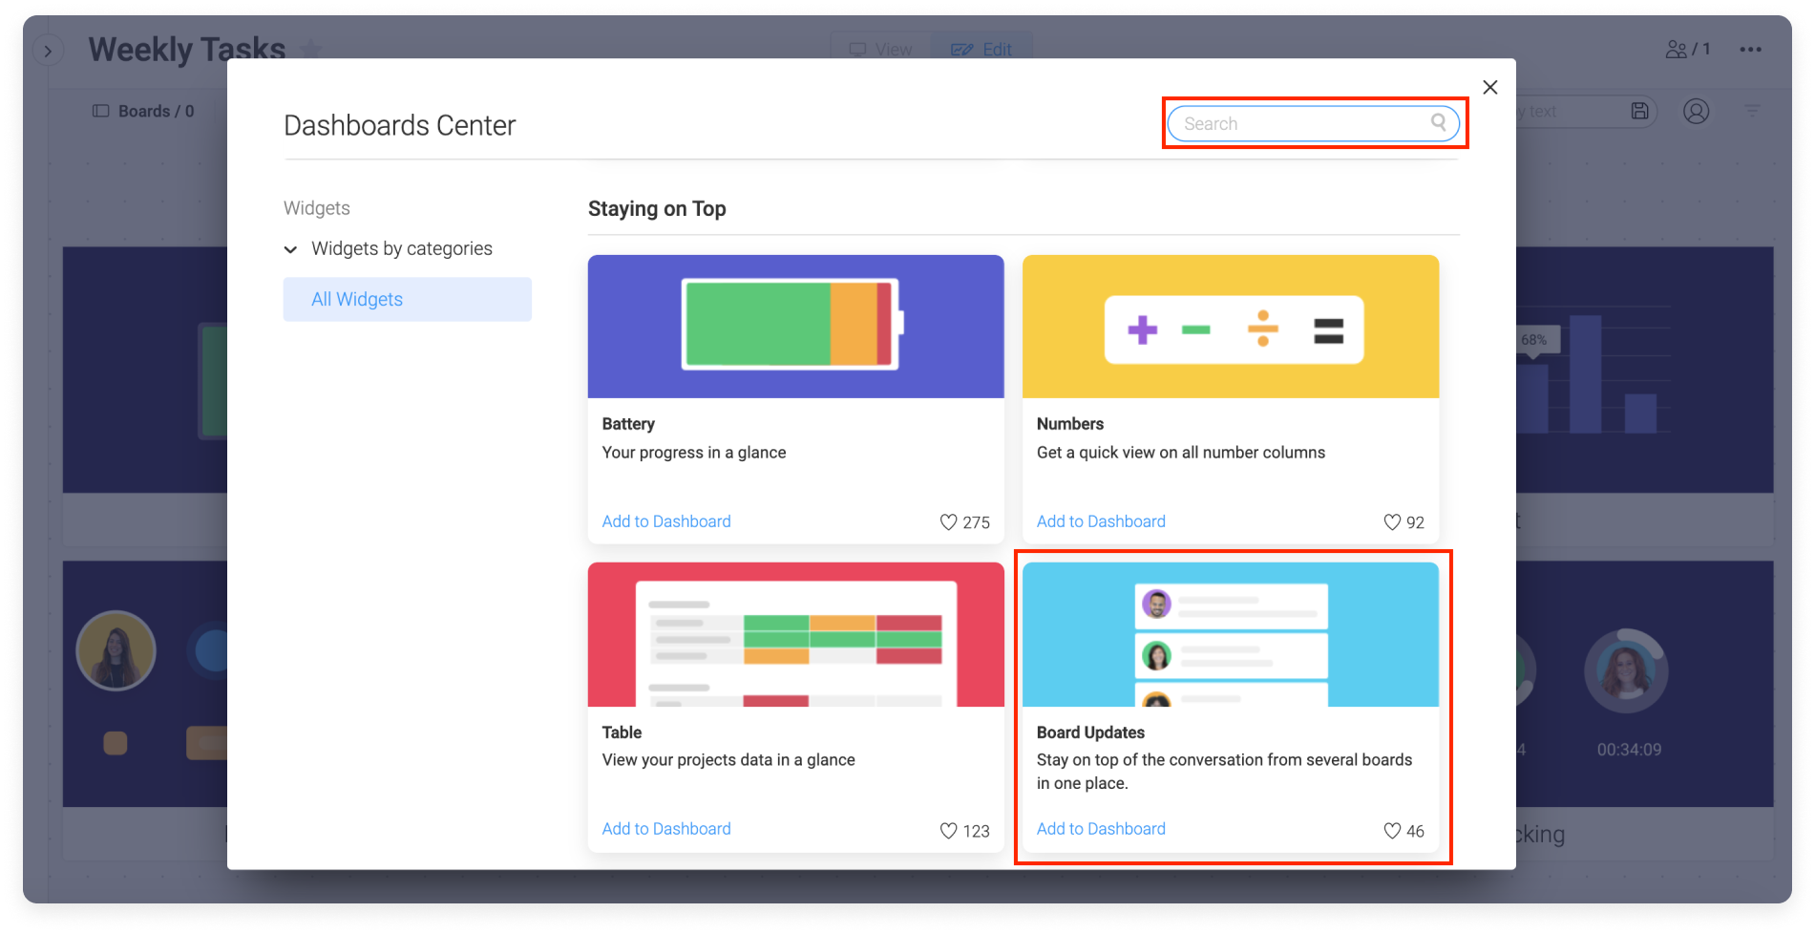
Task: Like the Battery widget heart icon
Action: [x=948, y=522]
